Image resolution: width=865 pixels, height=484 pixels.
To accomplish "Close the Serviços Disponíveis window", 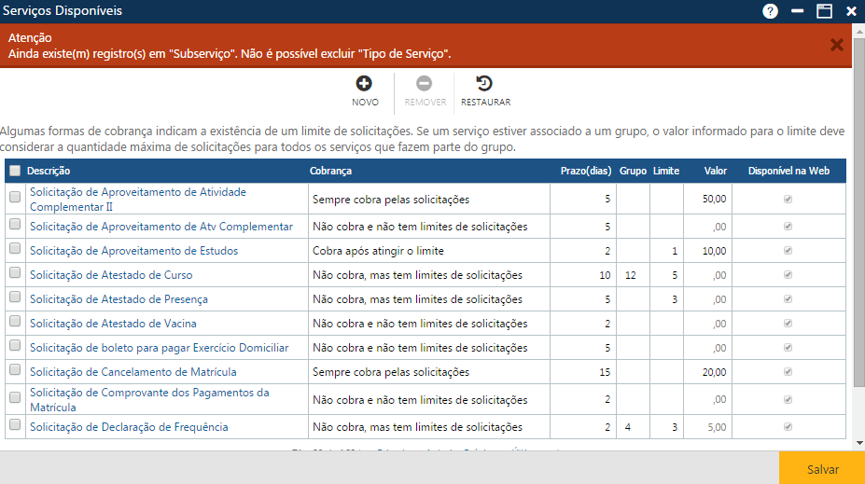I will click(851, 11).
